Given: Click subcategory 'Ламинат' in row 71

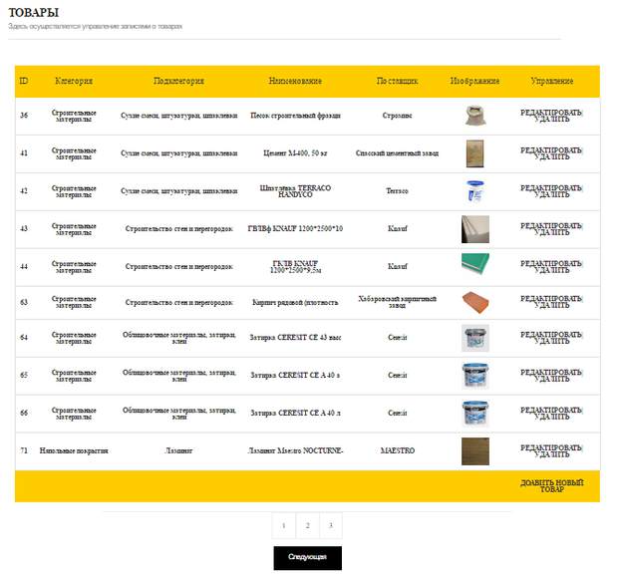Looking at the screenshot, I should click(178, 451).
